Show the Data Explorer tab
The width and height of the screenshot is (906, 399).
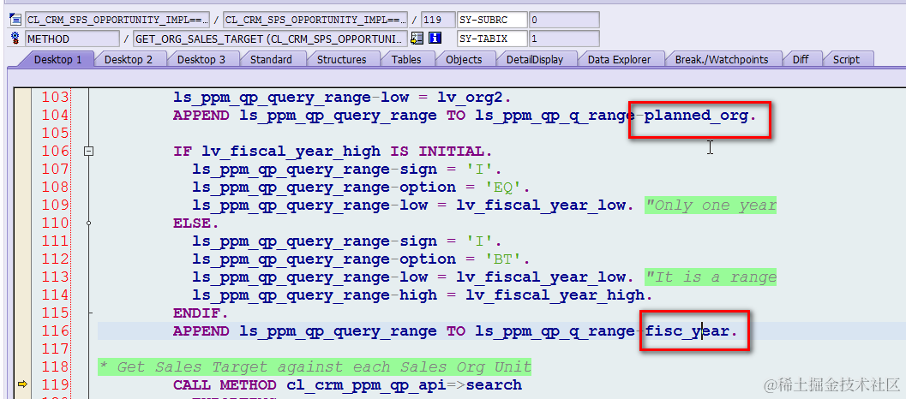(619, 59)
